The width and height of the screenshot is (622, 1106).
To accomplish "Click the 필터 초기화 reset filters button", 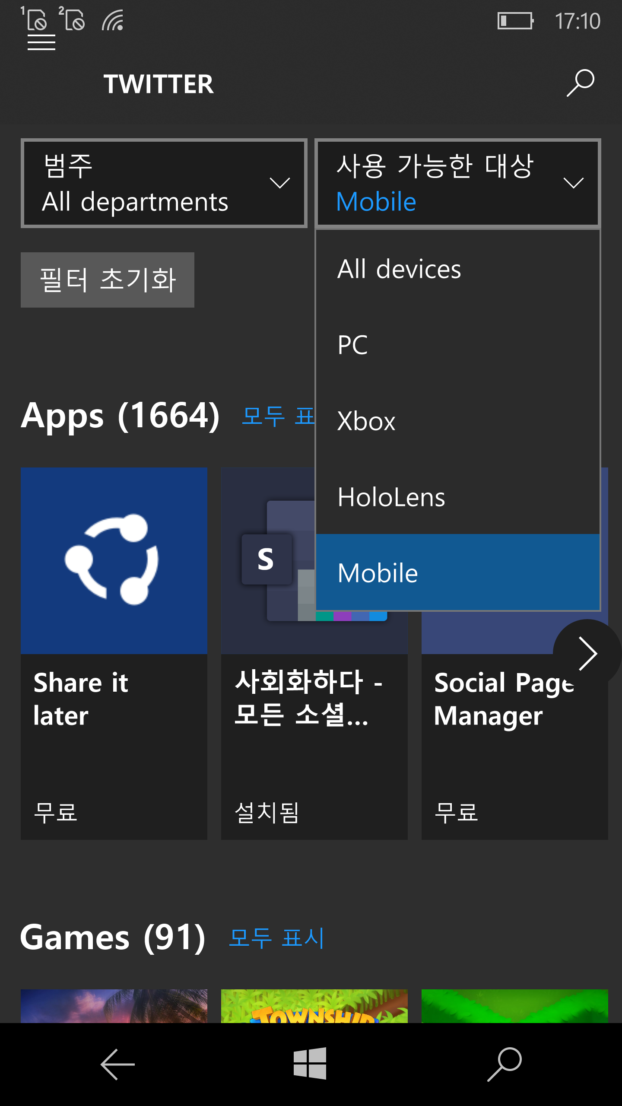I will point(108,280).
